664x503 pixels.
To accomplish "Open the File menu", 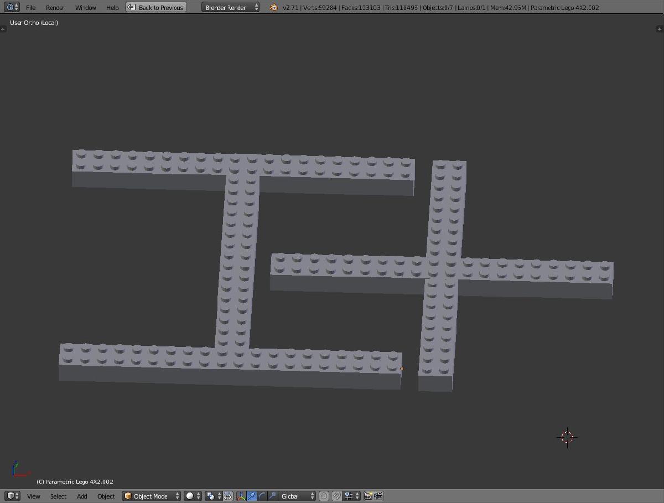I will [30, 7].
